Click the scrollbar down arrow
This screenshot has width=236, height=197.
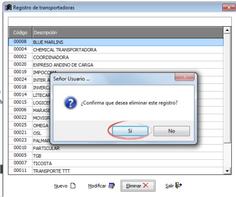(227, 171)
